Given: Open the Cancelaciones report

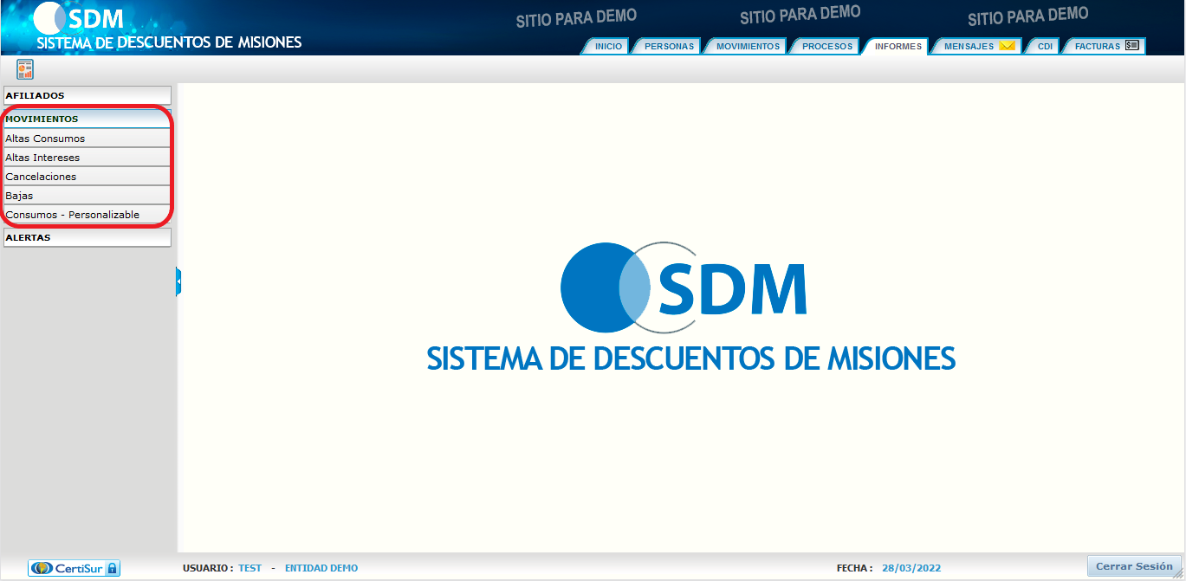Looking at the screenshot, I should tap(87, 177).
